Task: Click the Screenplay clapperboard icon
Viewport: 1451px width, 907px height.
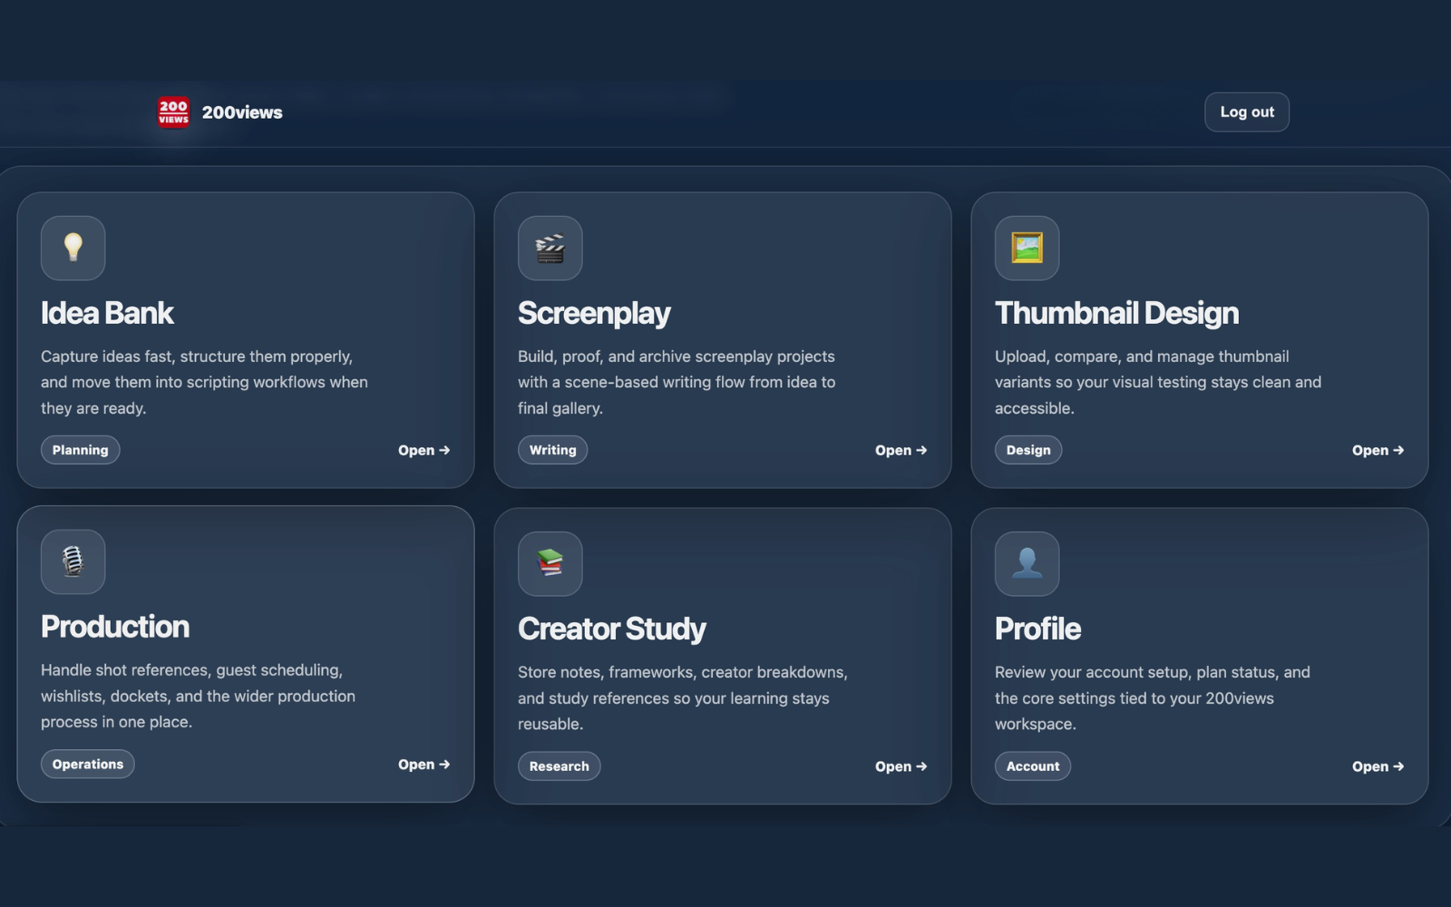Action: click(x=550, y=248)
